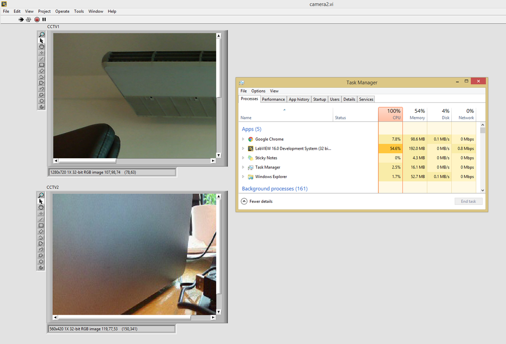Click CCTV2 vertical scrollbar down arrow
The image size is (506, 344).
tap(218, 312)
